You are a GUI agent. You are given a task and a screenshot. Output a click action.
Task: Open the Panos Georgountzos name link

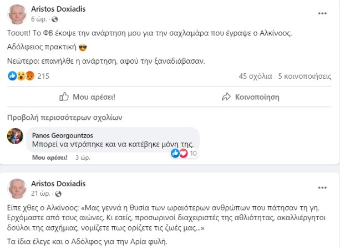pos(61,135)
